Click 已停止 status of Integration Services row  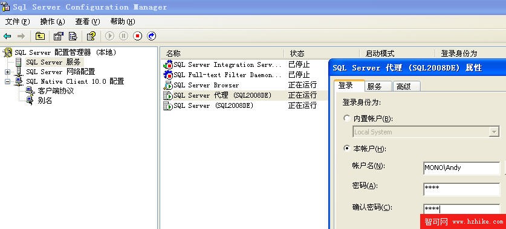[299, 65]
